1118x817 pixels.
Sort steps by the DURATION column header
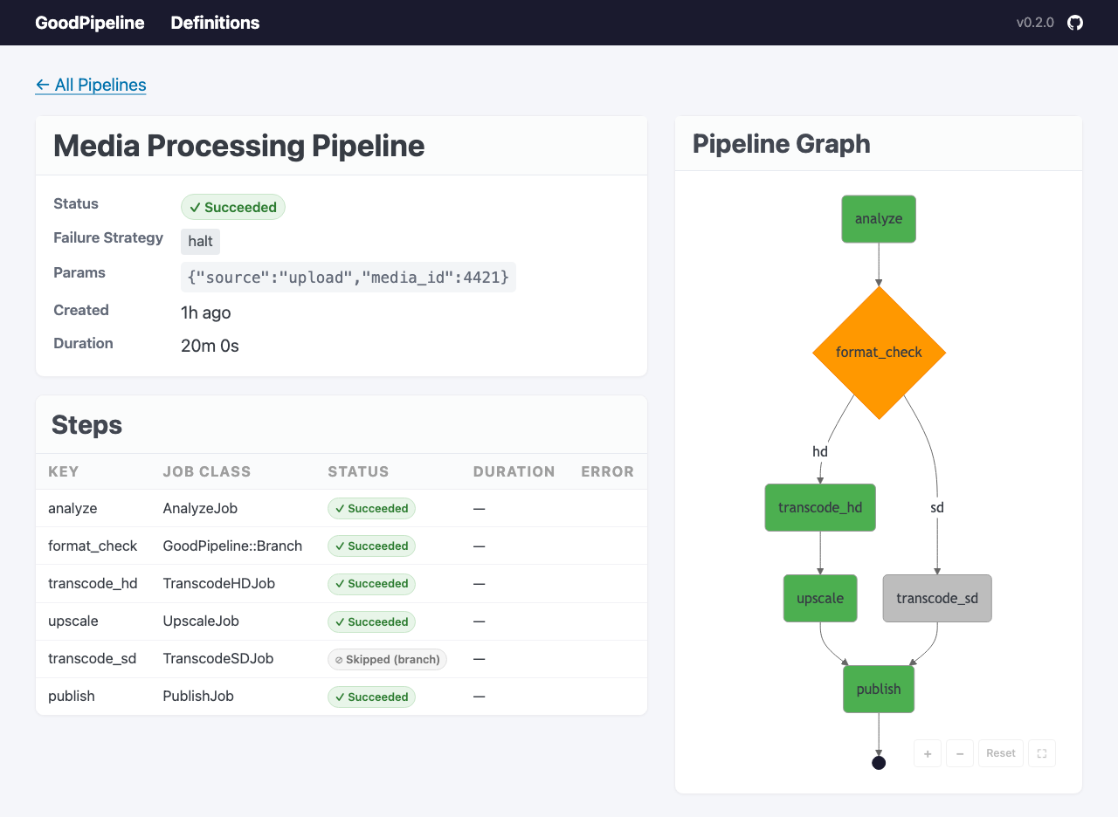(x=514, y=471)
